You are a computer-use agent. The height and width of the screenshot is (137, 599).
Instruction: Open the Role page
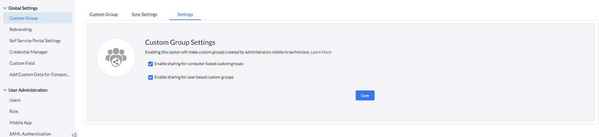click(x=14, y=111)
